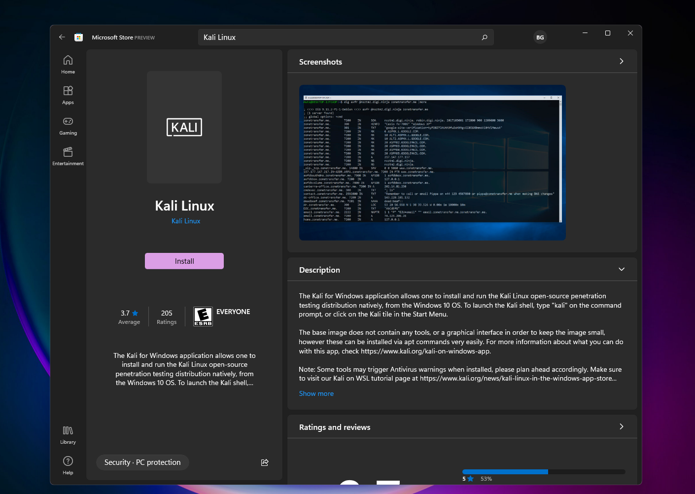Click the ESRB Everyone rating badge
695x494 pixels.
click(203, 317)
